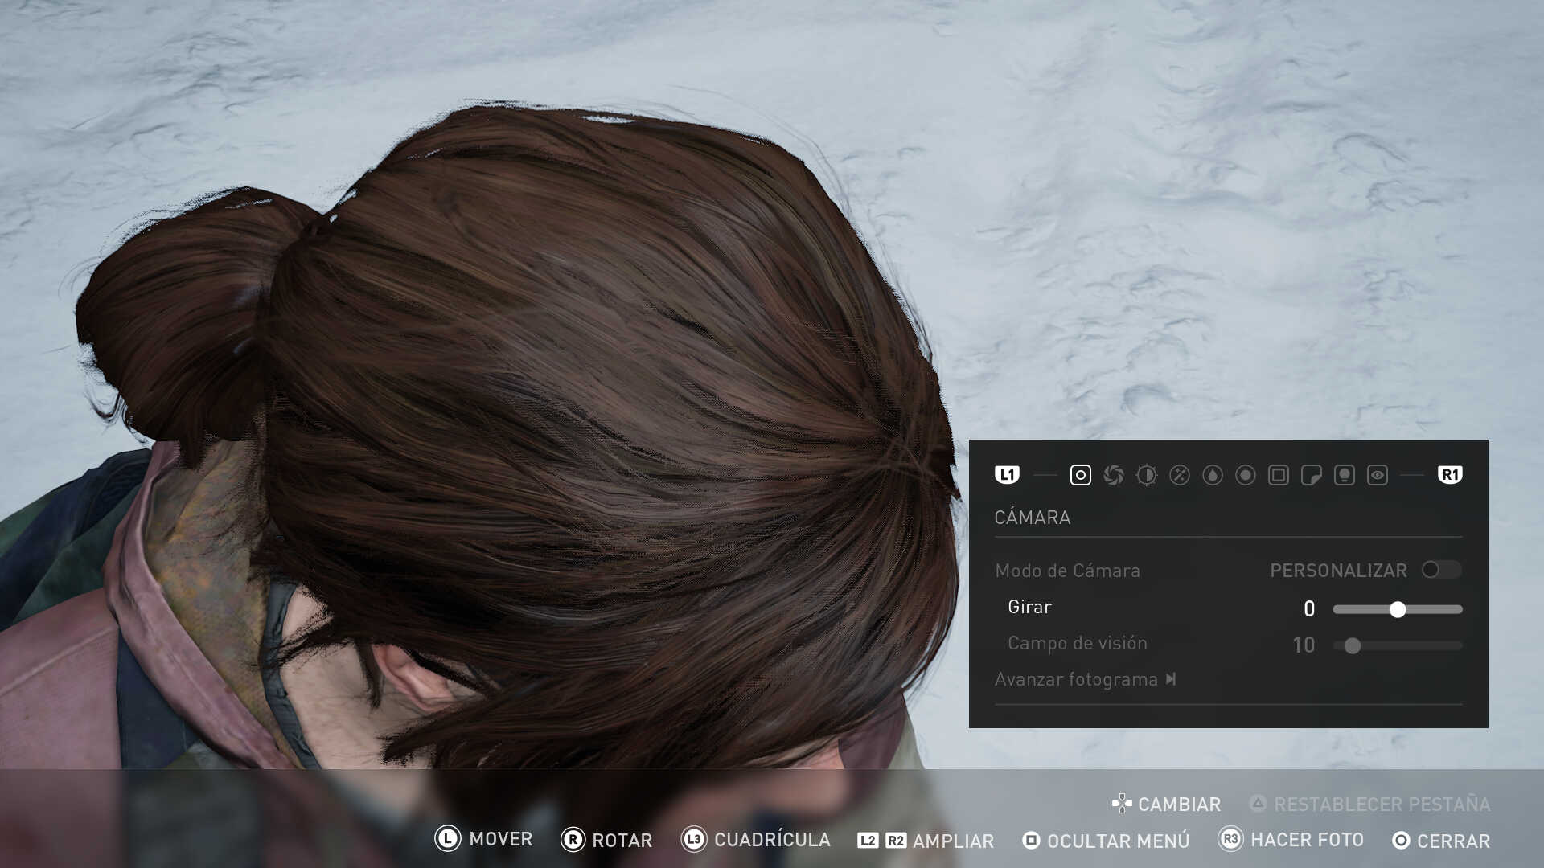
Task: Open the brightness and contrast tab
Action: tap(1147, 475)
